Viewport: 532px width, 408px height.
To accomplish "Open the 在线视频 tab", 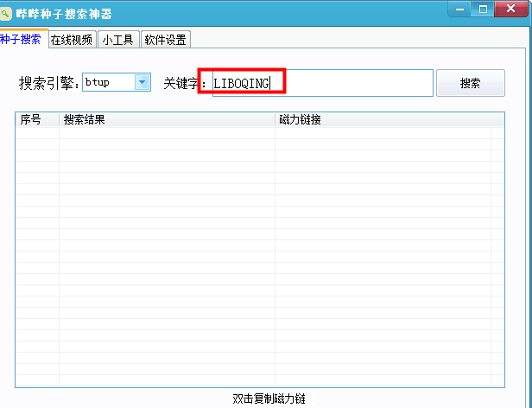I will pyautogui.click(x=73, y=40).
